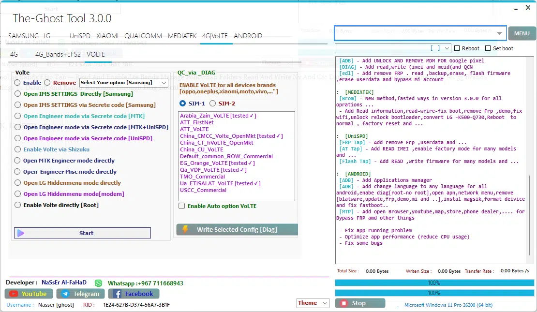
Task: Expand the Theme dropdown
Action: (313, 303)
